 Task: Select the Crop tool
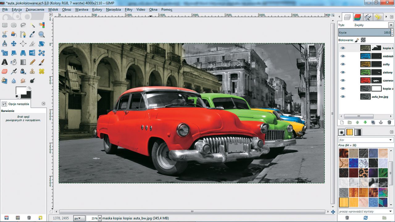[x=32, y=43]
